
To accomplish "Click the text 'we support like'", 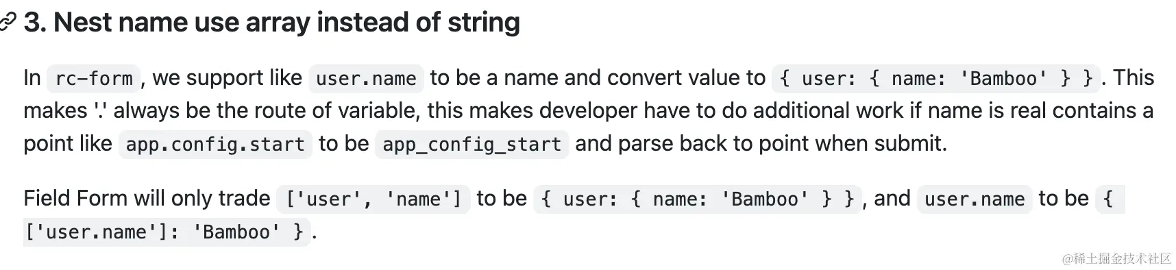I will 227,77.
